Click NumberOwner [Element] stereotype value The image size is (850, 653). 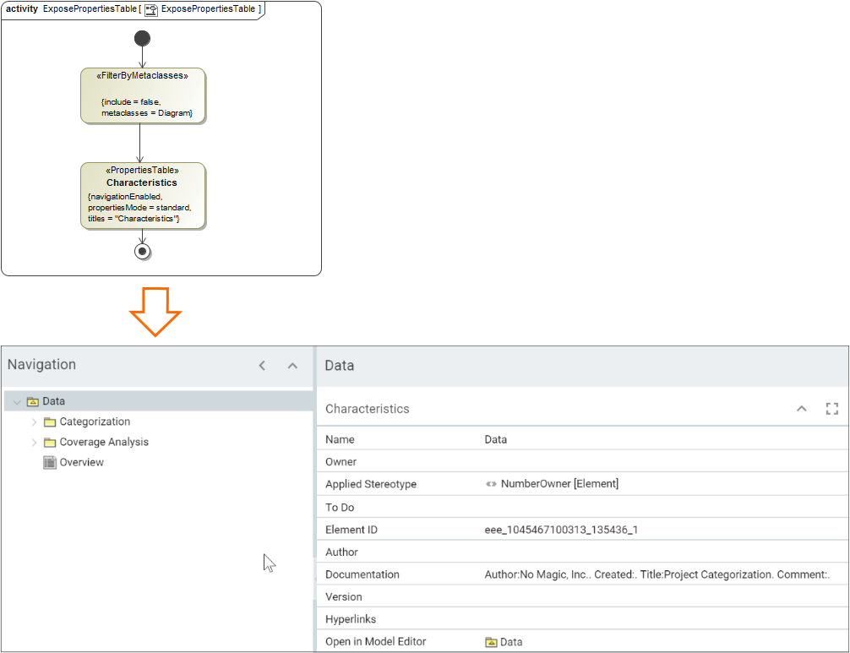559,484
